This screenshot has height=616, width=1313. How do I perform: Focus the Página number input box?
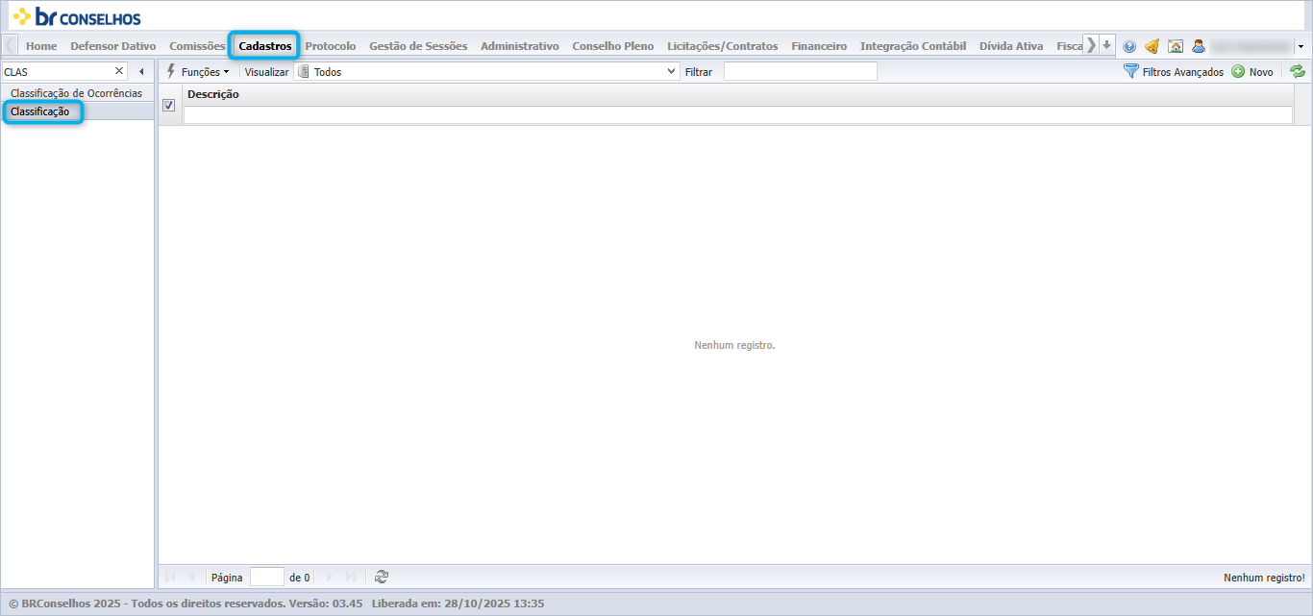[x=267, y=577]
